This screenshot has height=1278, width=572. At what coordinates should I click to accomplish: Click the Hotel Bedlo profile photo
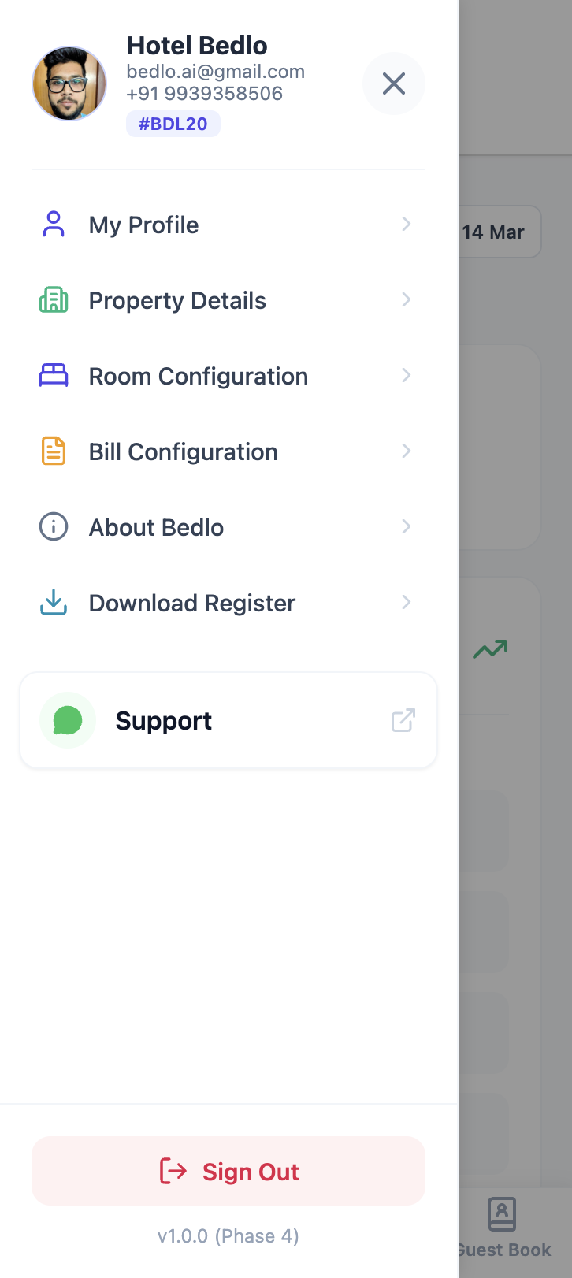pos(69,84)
